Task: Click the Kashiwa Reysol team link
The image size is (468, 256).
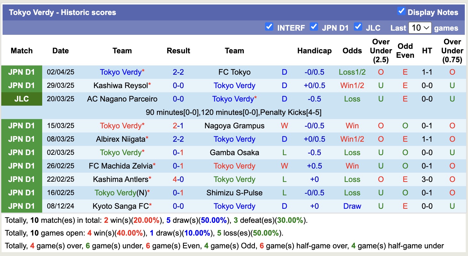Action: tap(121, 86)
